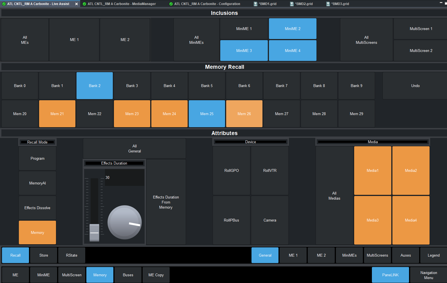
Task: Select the Program recall mode
Action: tap(37, 158)
